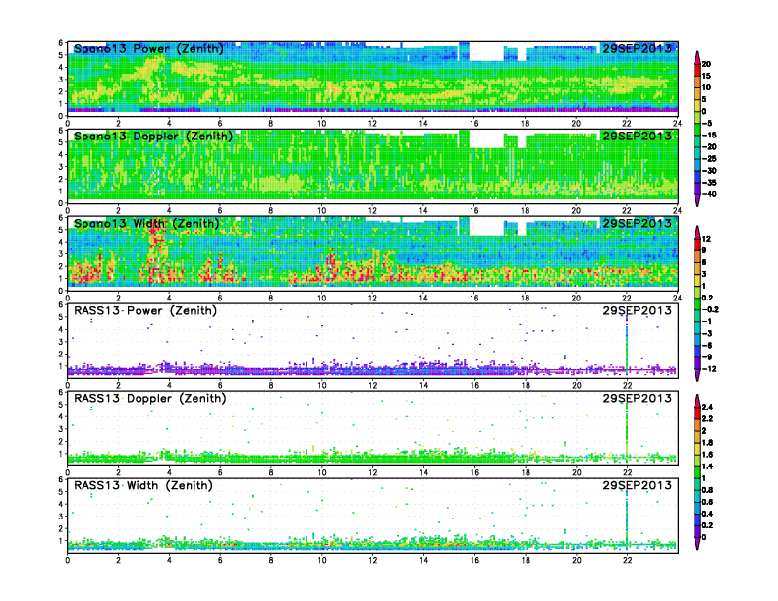The image size is (778, 601).
Task: Click the "RASS13 Power (Zenith)" panel title
Action: pos(145,311)
